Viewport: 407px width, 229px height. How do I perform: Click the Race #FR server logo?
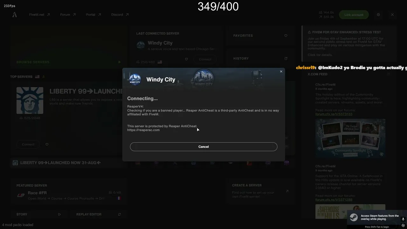point(21,195)
